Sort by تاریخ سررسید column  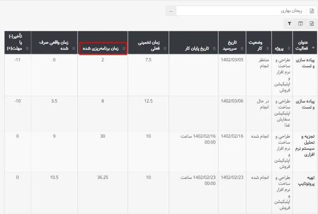click(x=232, y=43)
